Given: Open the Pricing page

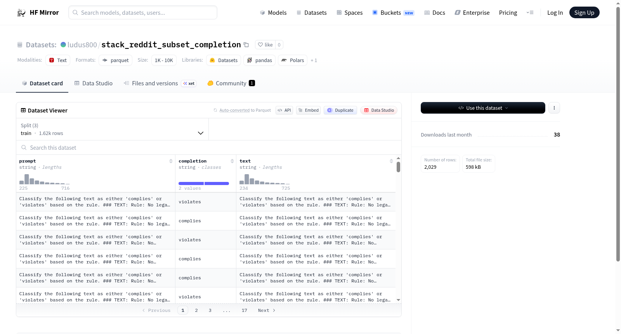Looking at the screenshot, I should [x=508, y=13].
